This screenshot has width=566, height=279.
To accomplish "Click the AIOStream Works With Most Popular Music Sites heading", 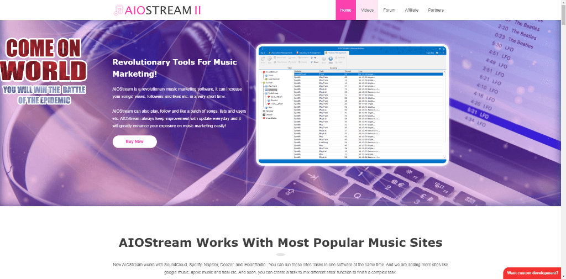I will tap(280, 242).
